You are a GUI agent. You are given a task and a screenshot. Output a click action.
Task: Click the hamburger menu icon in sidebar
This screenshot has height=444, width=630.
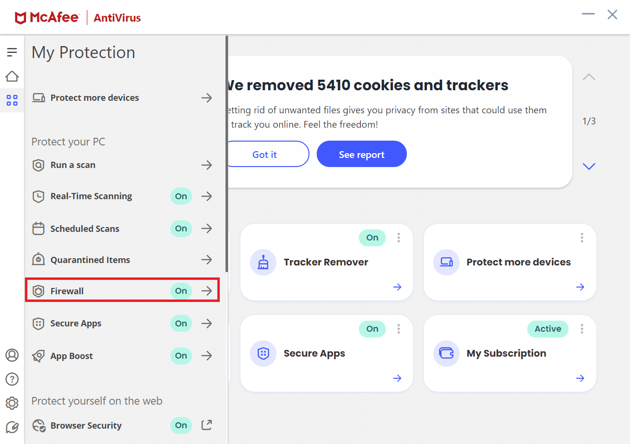click(x=12, y=52)
